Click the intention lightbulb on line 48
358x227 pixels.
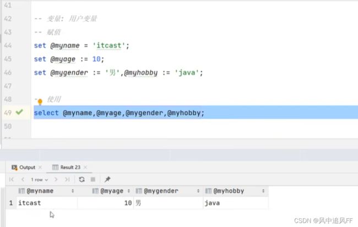[40, 102]
